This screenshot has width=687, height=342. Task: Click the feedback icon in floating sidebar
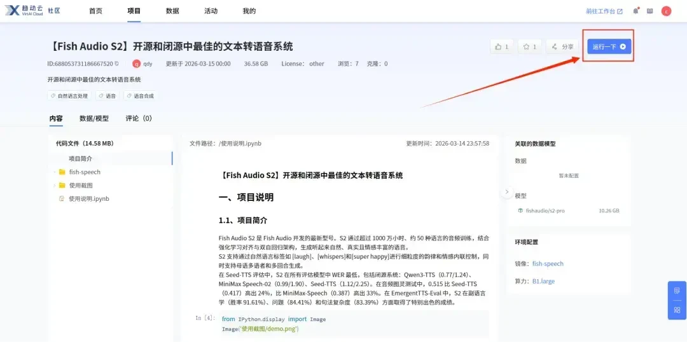point(677,291)
